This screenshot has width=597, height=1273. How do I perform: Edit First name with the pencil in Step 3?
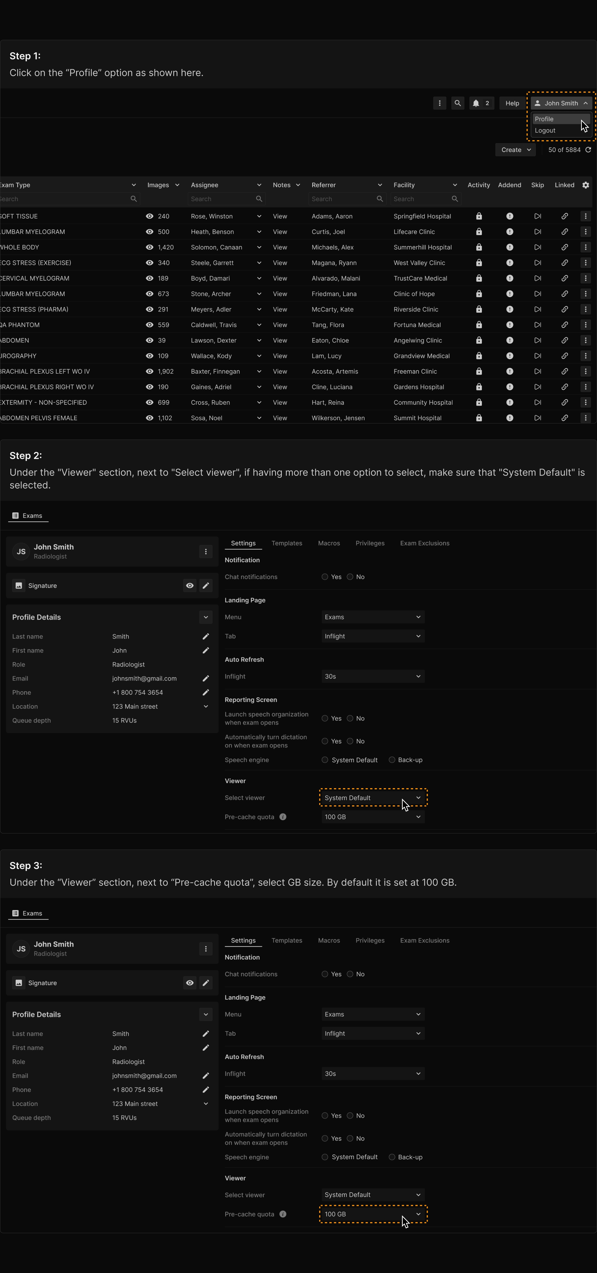pyautogui.click(x=206, y=1048)
